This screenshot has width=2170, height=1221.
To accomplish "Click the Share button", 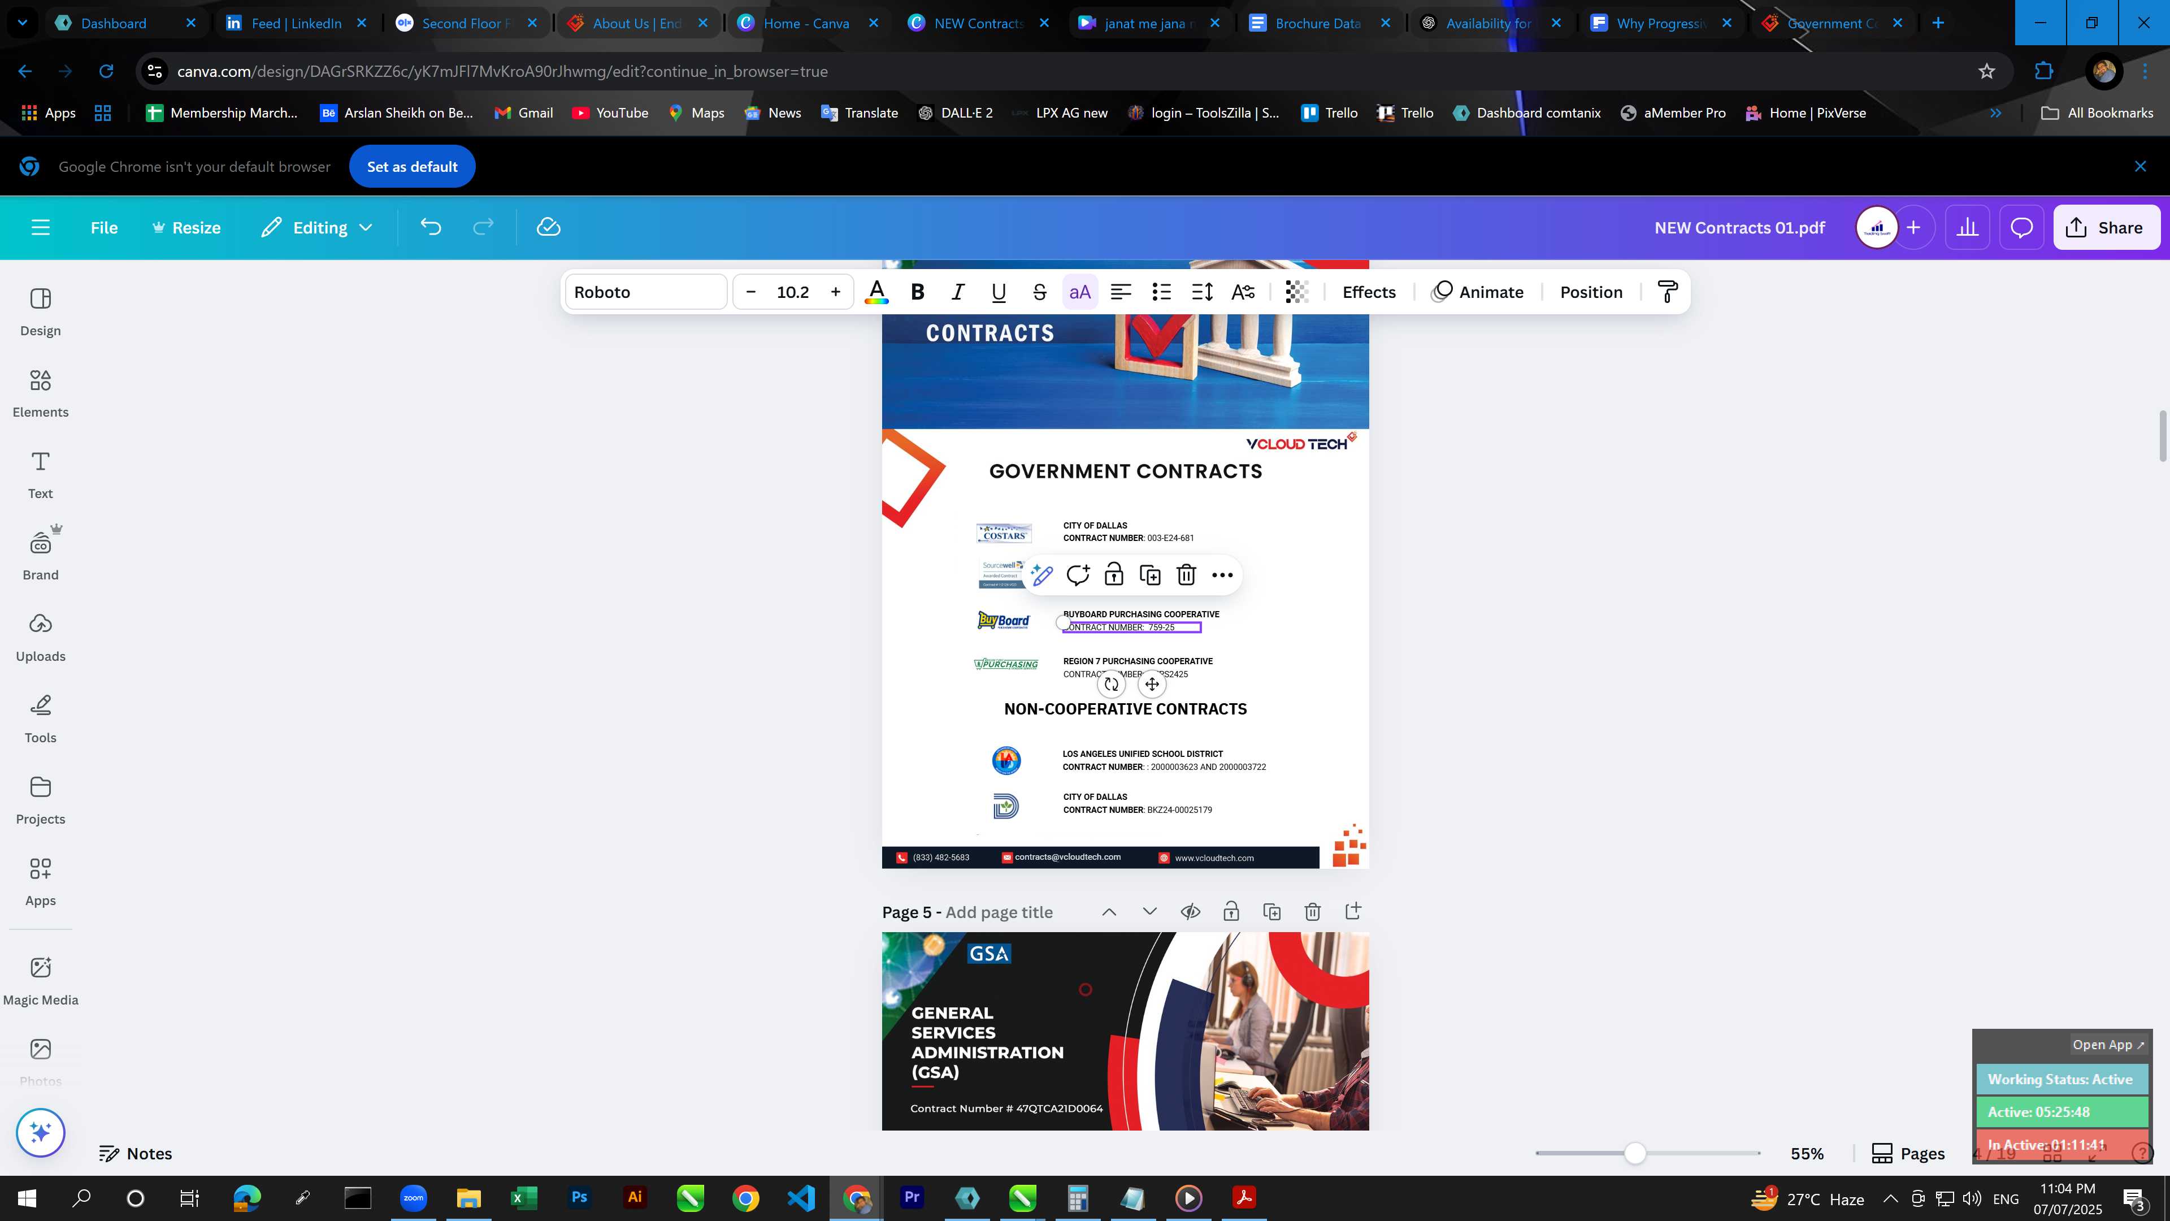I will (2106, 227).
